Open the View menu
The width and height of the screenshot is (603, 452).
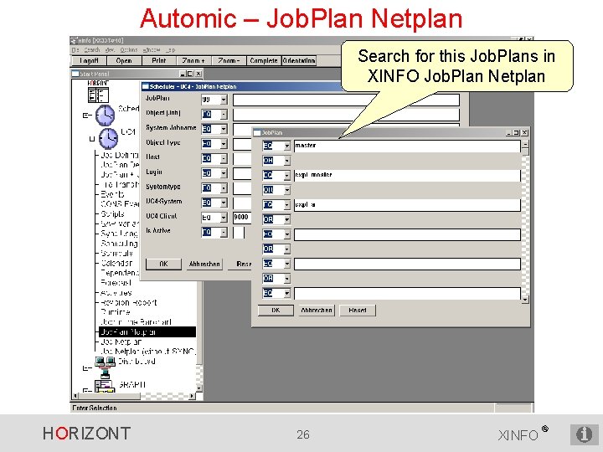tap(110, 50)
